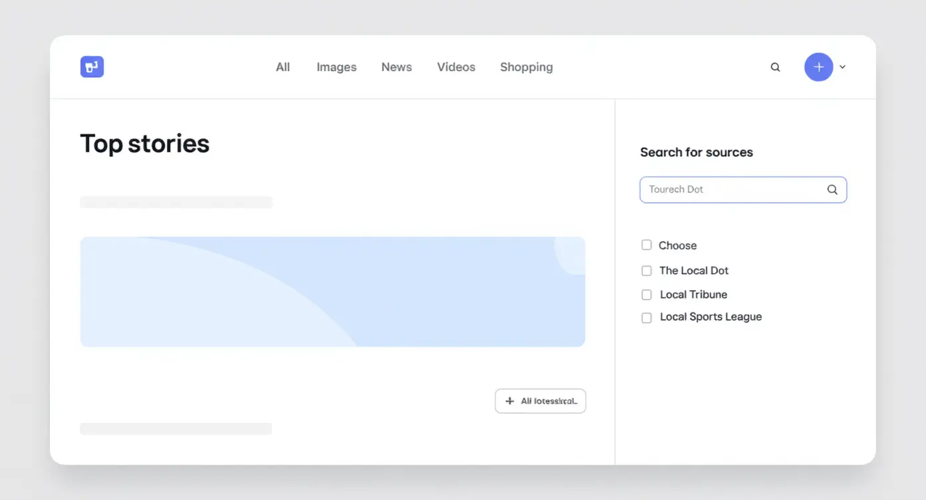The image size is (926, 500).
Task: Click the magnifier inside the sources search box
Action: click(x=832, y=189)
